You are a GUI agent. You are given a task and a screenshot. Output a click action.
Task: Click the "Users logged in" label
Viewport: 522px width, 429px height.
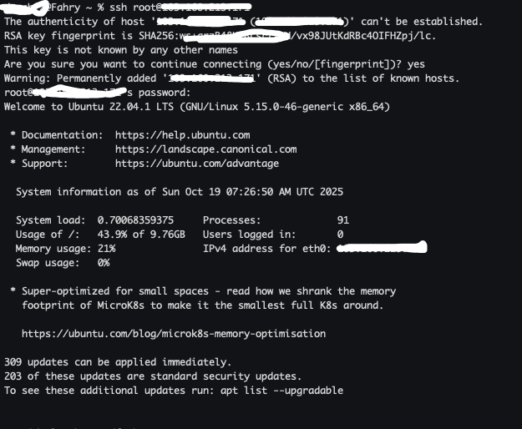tap(249, 235)
